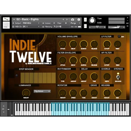Click Rotator Amount knob

click(x=63, y=93)
